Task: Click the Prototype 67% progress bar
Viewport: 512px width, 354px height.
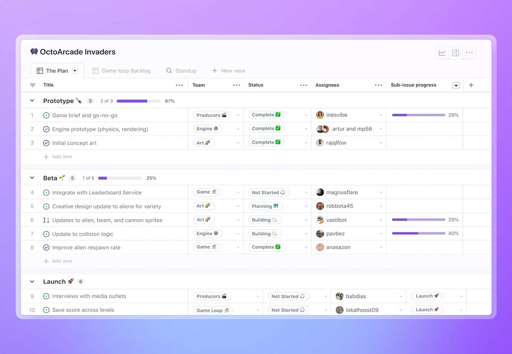Action: pyautogui.click(x=138, y=101)
